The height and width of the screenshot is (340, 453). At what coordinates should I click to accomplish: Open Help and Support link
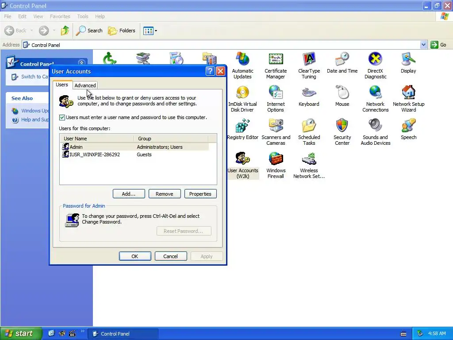pos(31,120)
